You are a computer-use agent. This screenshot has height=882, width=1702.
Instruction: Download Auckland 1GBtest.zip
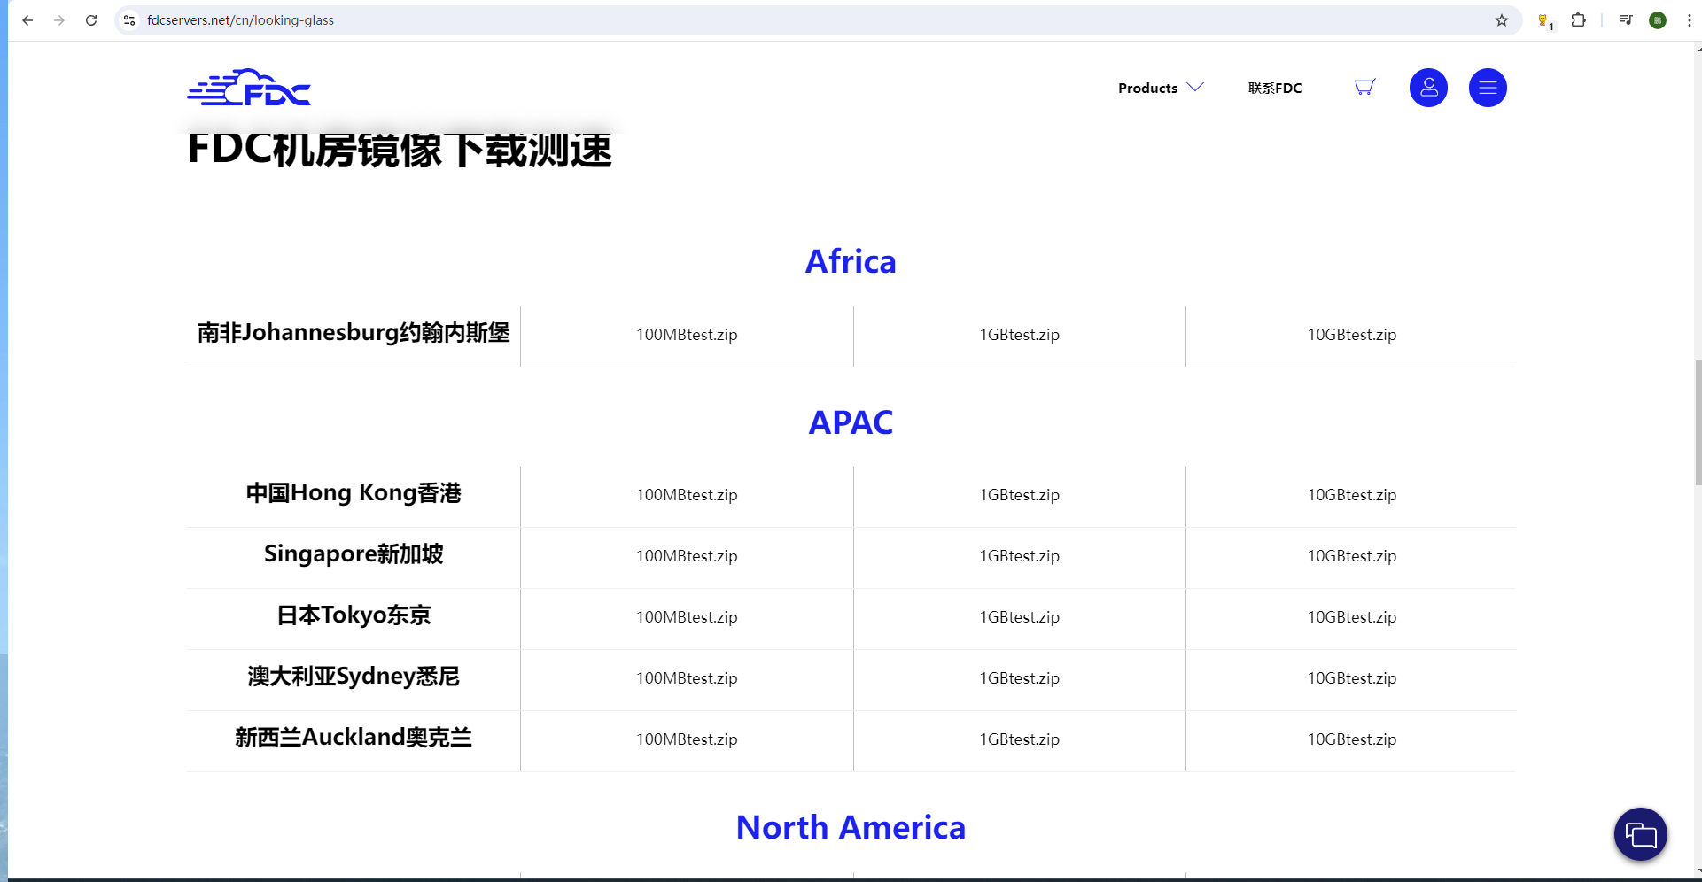pyautogui.click(x=1019, y=739)
